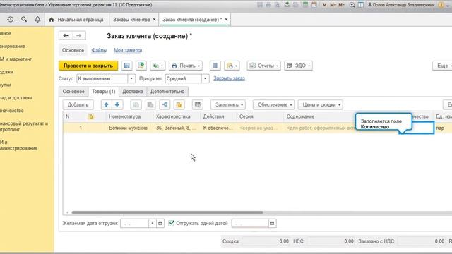
Task: Click the back navigation arrow
Action: point(66,35)
